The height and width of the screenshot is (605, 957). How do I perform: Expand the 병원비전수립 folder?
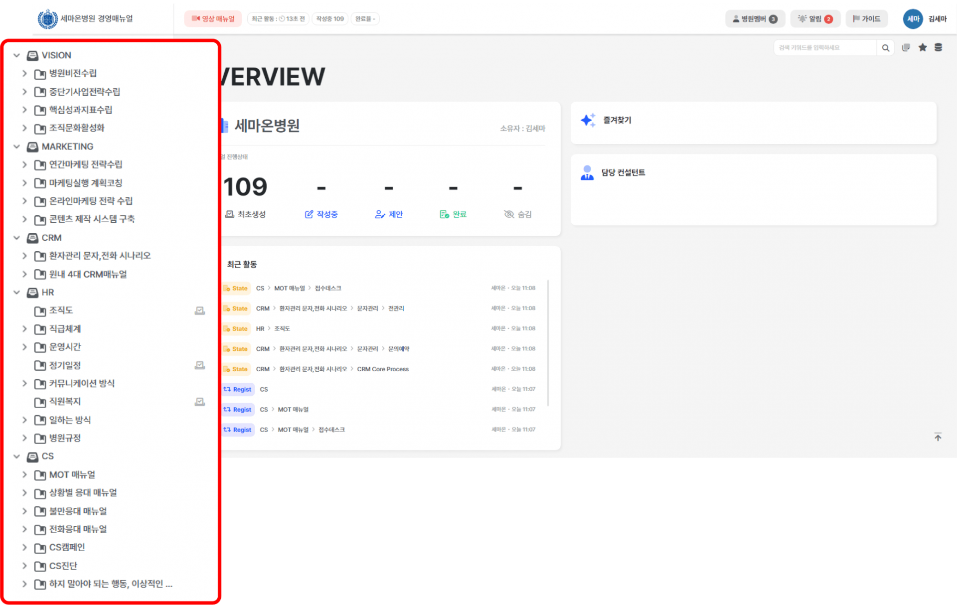(24, 73)
